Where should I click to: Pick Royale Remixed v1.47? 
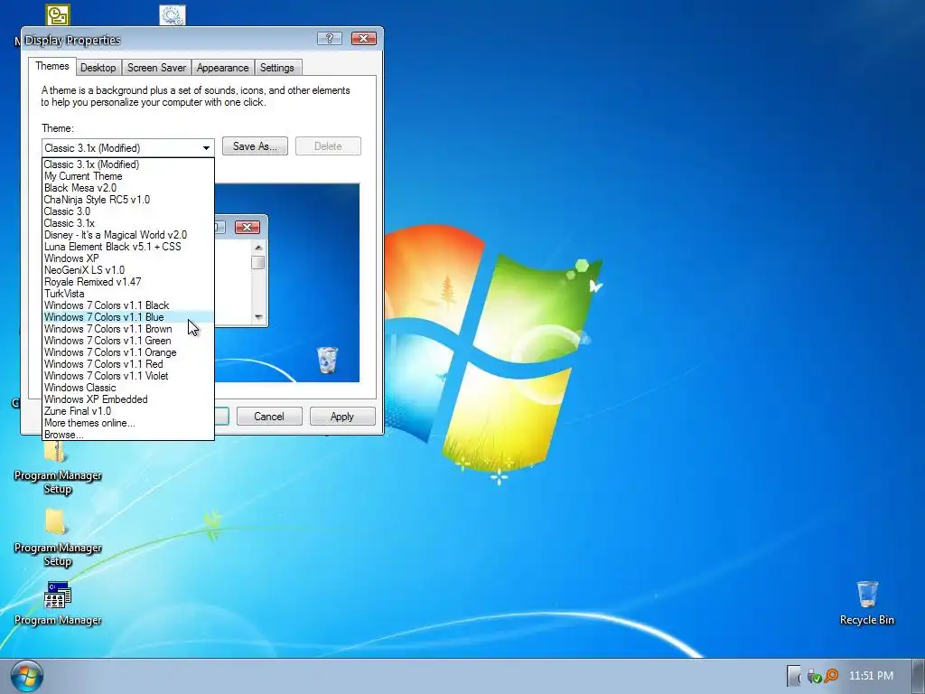pos(128,282)
